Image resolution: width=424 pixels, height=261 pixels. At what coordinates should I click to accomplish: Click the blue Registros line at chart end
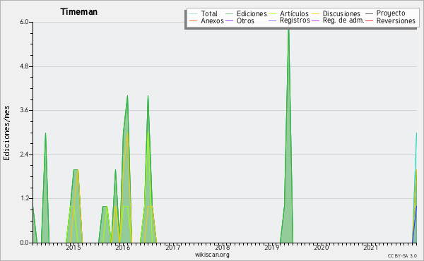pyautogui.click(x=415, y=224)
